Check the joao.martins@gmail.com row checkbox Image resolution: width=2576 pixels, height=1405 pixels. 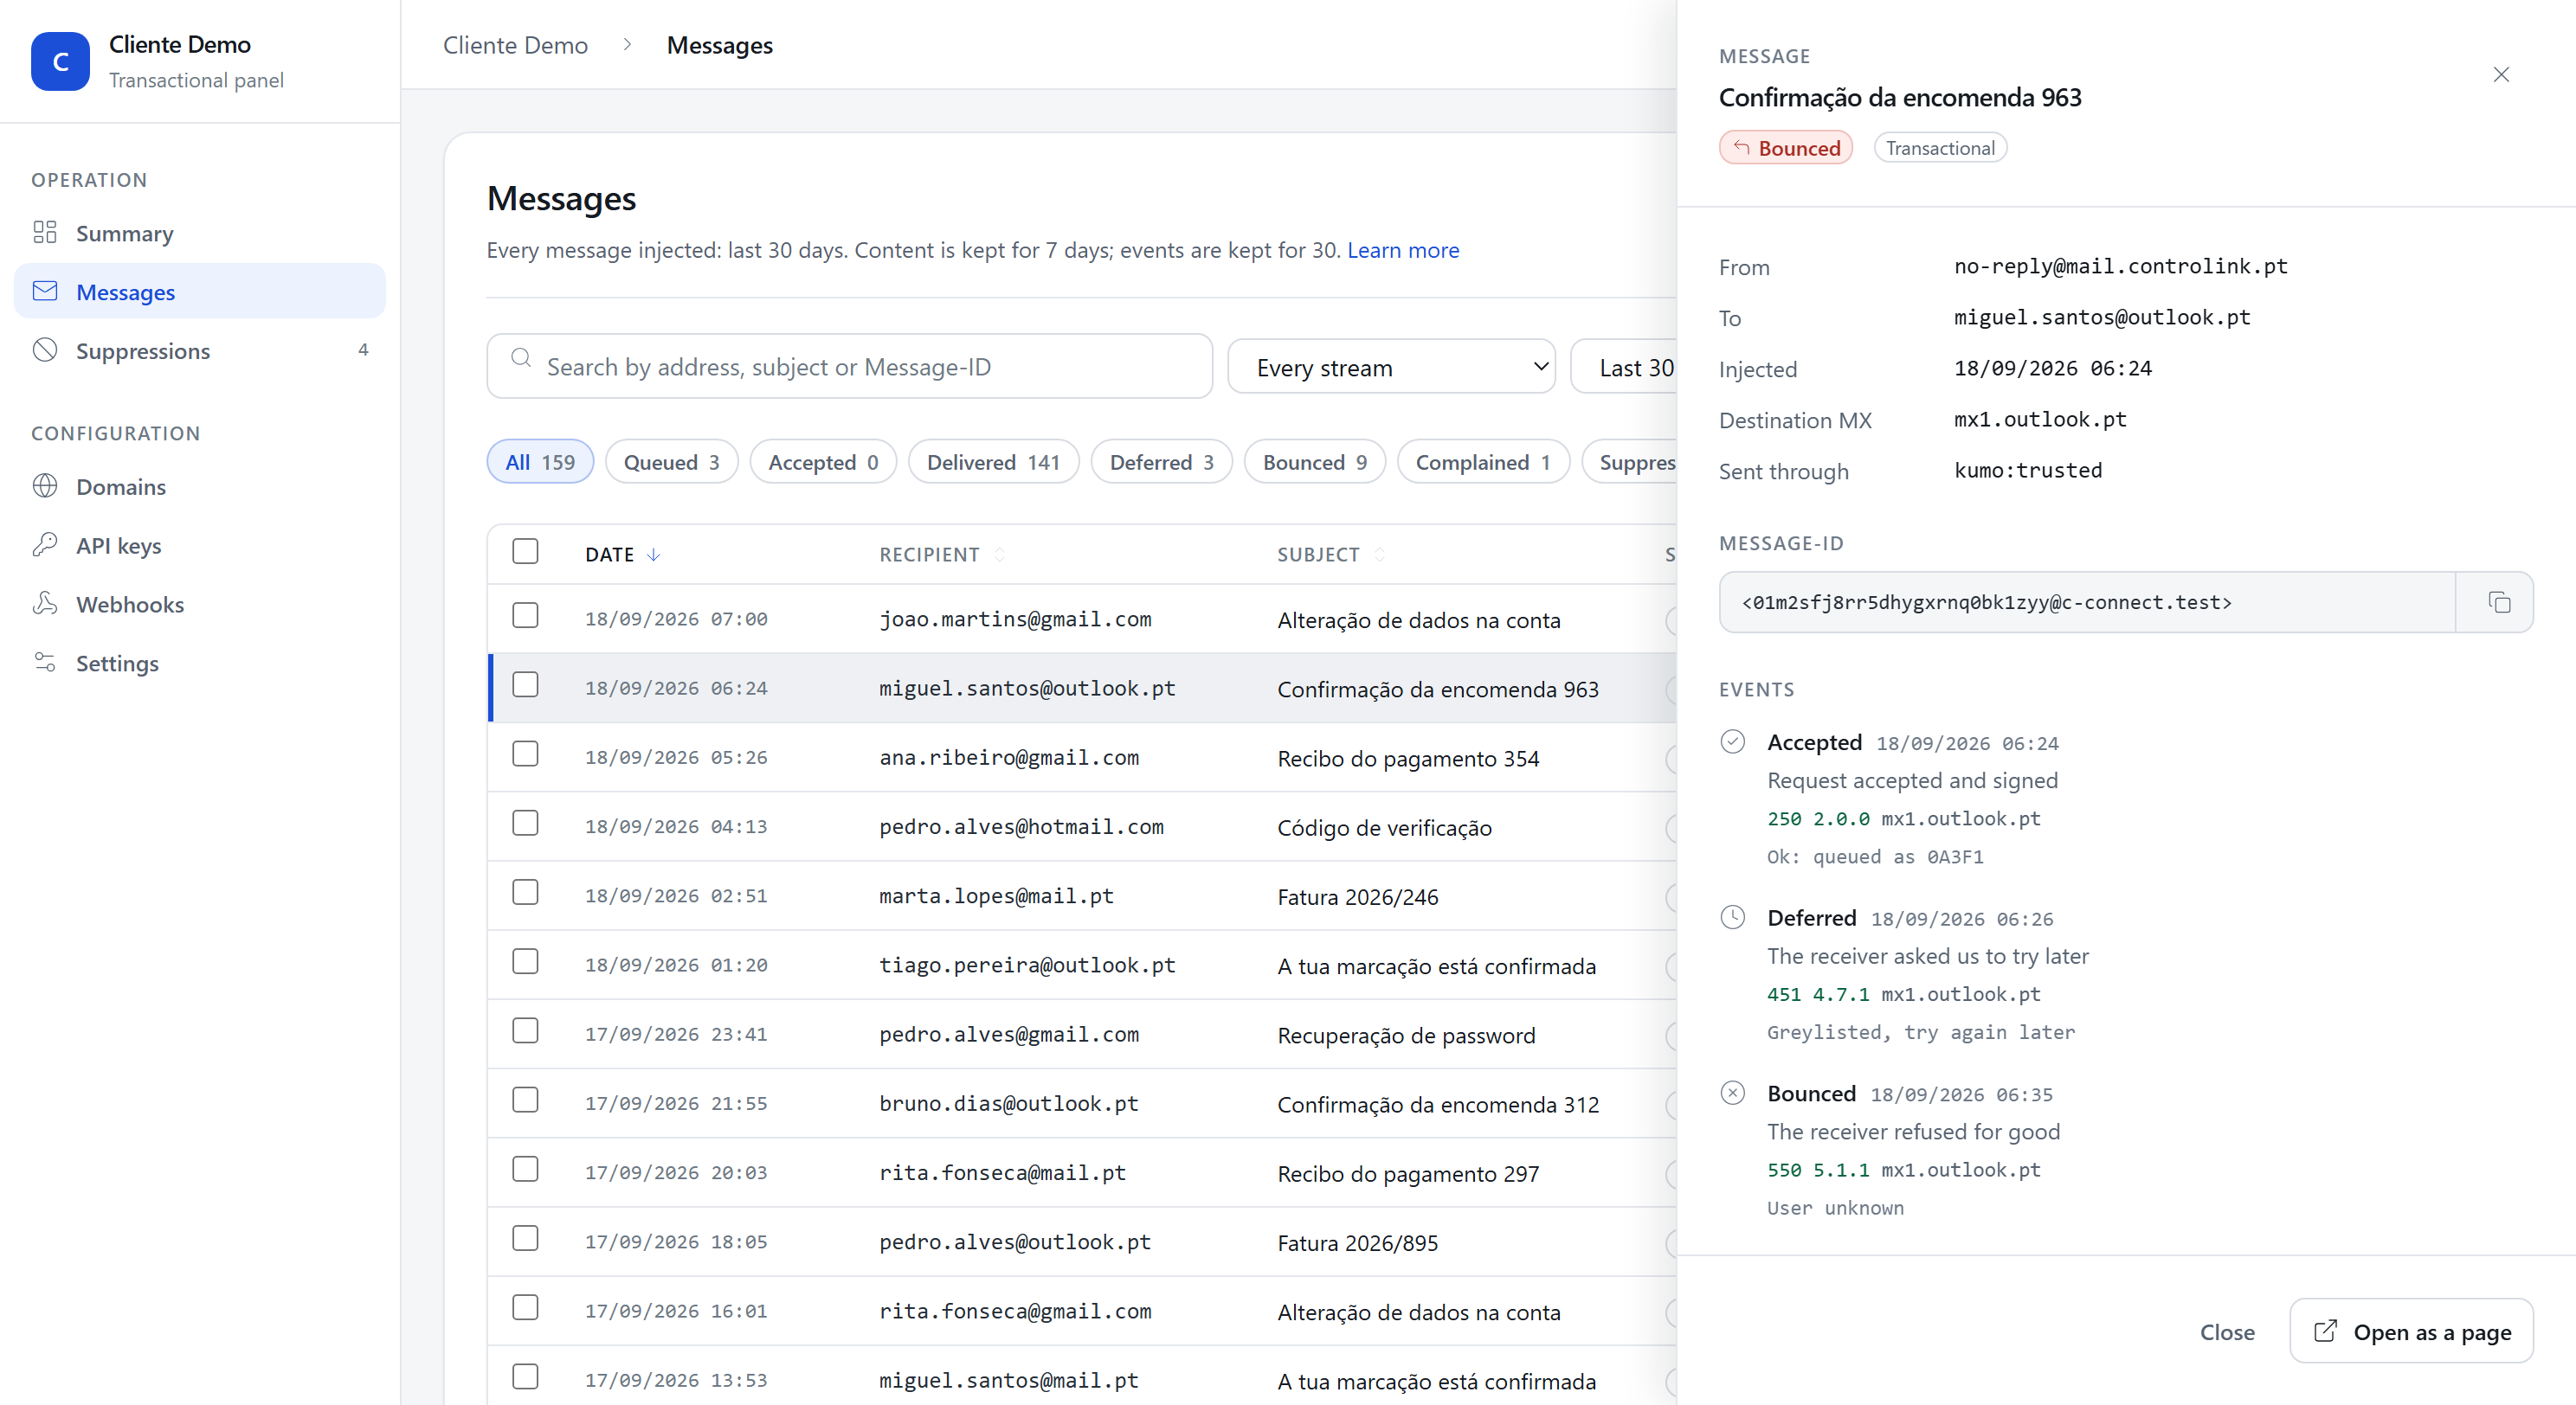[525, 616]
